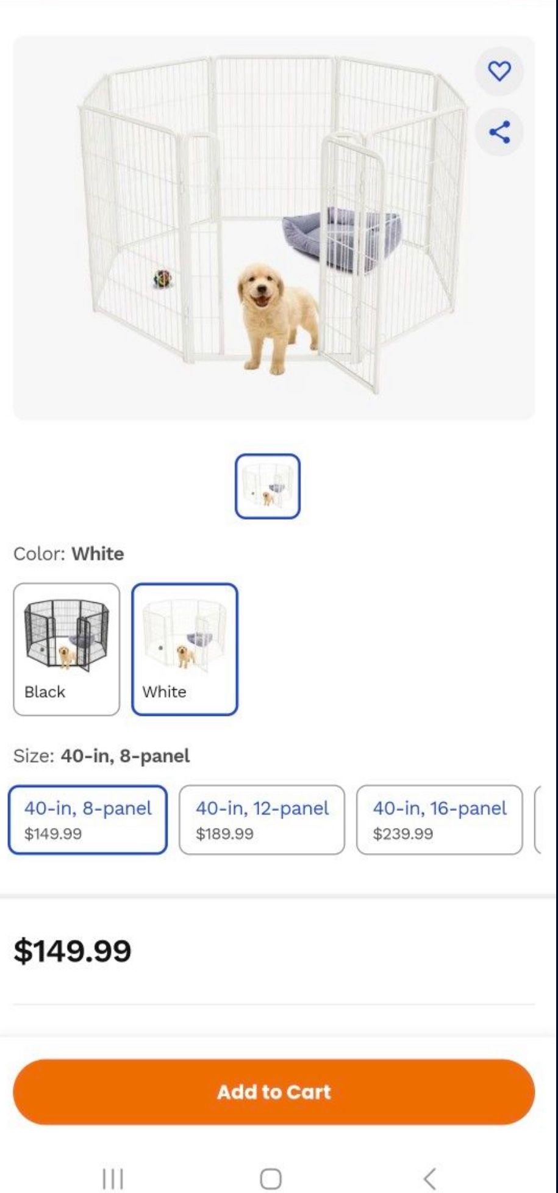Tap the puppy in the main product photo
Image resolution: width=558 pixels, height=1193 pixels.
274,314
